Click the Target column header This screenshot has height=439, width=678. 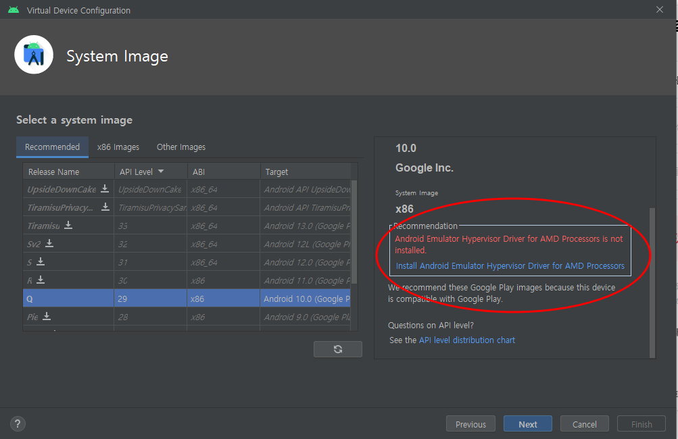pos(306,172)
